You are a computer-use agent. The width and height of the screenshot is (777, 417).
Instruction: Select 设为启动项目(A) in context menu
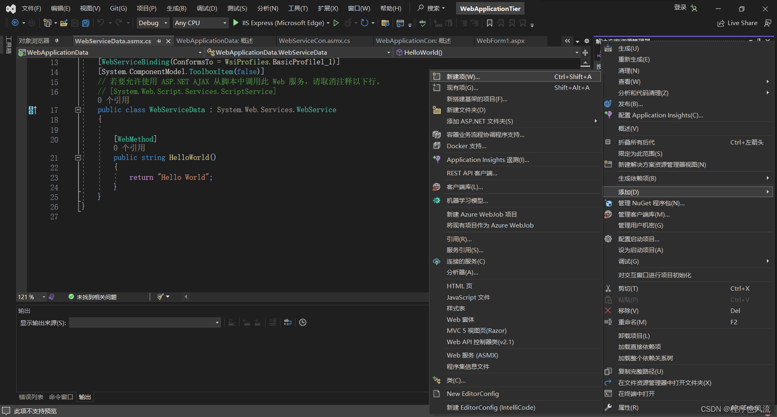pyautogui.click(x=688, y=250)
